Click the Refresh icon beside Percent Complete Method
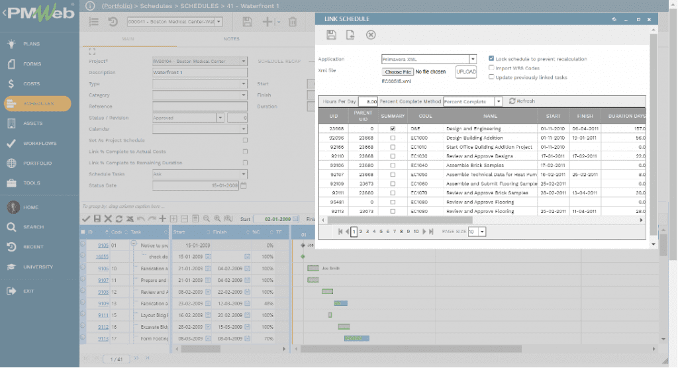This screenshot has width=678, height=368. click(512, 101)
